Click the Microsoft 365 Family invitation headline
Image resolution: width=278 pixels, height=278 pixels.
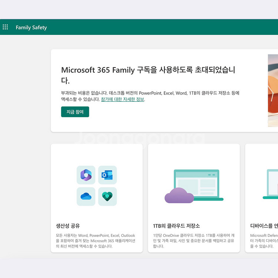tap(148, 75)
